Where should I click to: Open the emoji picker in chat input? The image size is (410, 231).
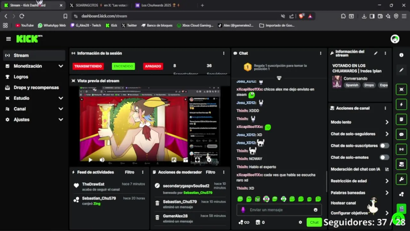pyautogui.click(x=316, y=210)
